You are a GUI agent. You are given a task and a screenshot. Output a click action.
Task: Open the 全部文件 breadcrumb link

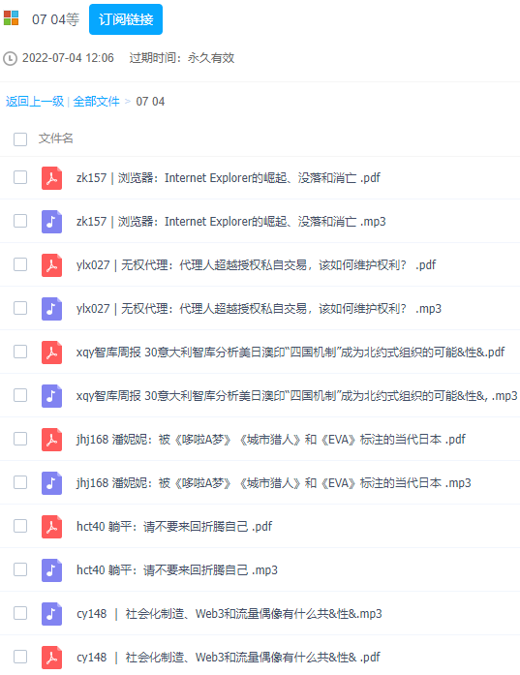coord(97,102)
